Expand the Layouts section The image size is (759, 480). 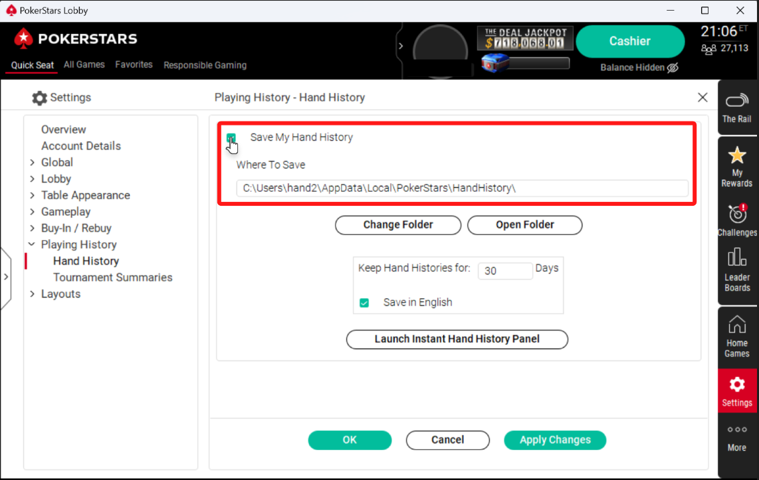click(x=32, y=294)
